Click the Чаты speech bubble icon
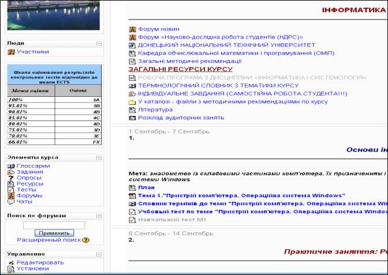 tap(11, 202)
